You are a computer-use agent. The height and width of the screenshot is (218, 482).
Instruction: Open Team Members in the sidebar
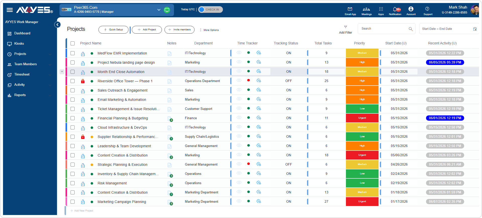click(x=25, y=64)
